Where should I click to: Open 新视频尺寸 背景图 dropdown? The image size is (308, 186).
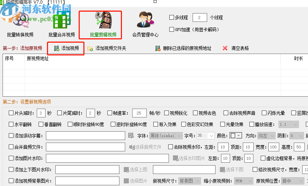pyautogui.click(x=190, y=181)
